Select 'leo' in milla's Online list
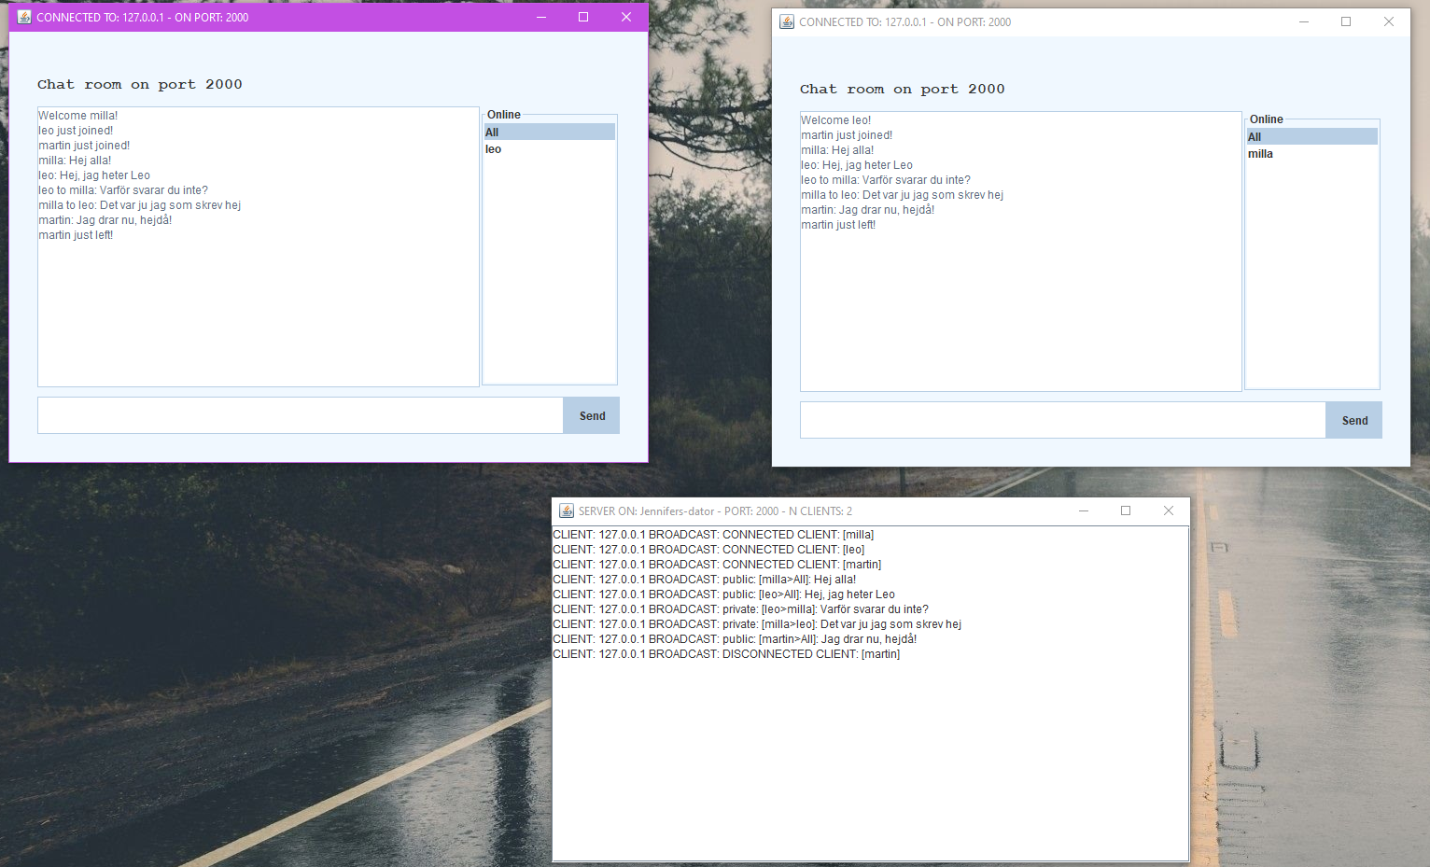The image size is (1430, 867). click(x=549, y=149)
